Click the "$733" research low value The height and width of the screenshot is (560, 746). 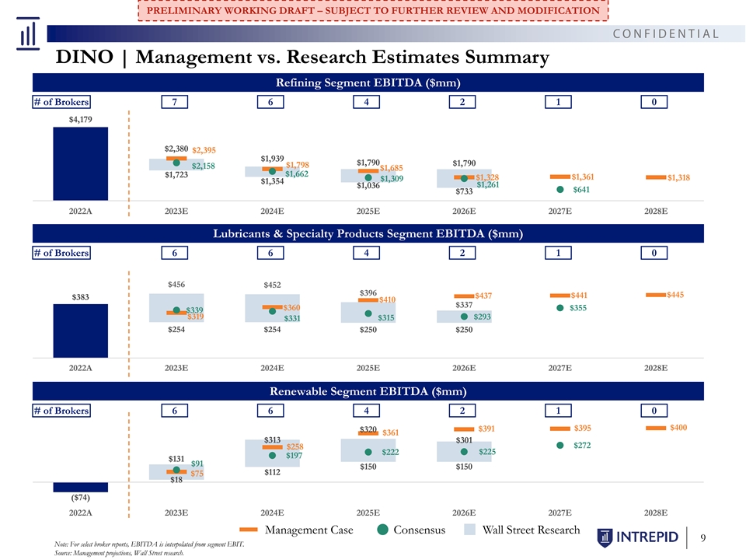pyautogui.click(x=464, y=191)
